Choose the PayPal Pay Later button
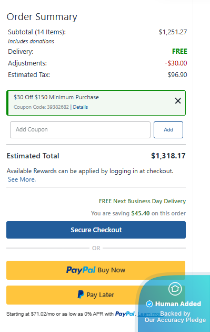 [x=73, y=295]
